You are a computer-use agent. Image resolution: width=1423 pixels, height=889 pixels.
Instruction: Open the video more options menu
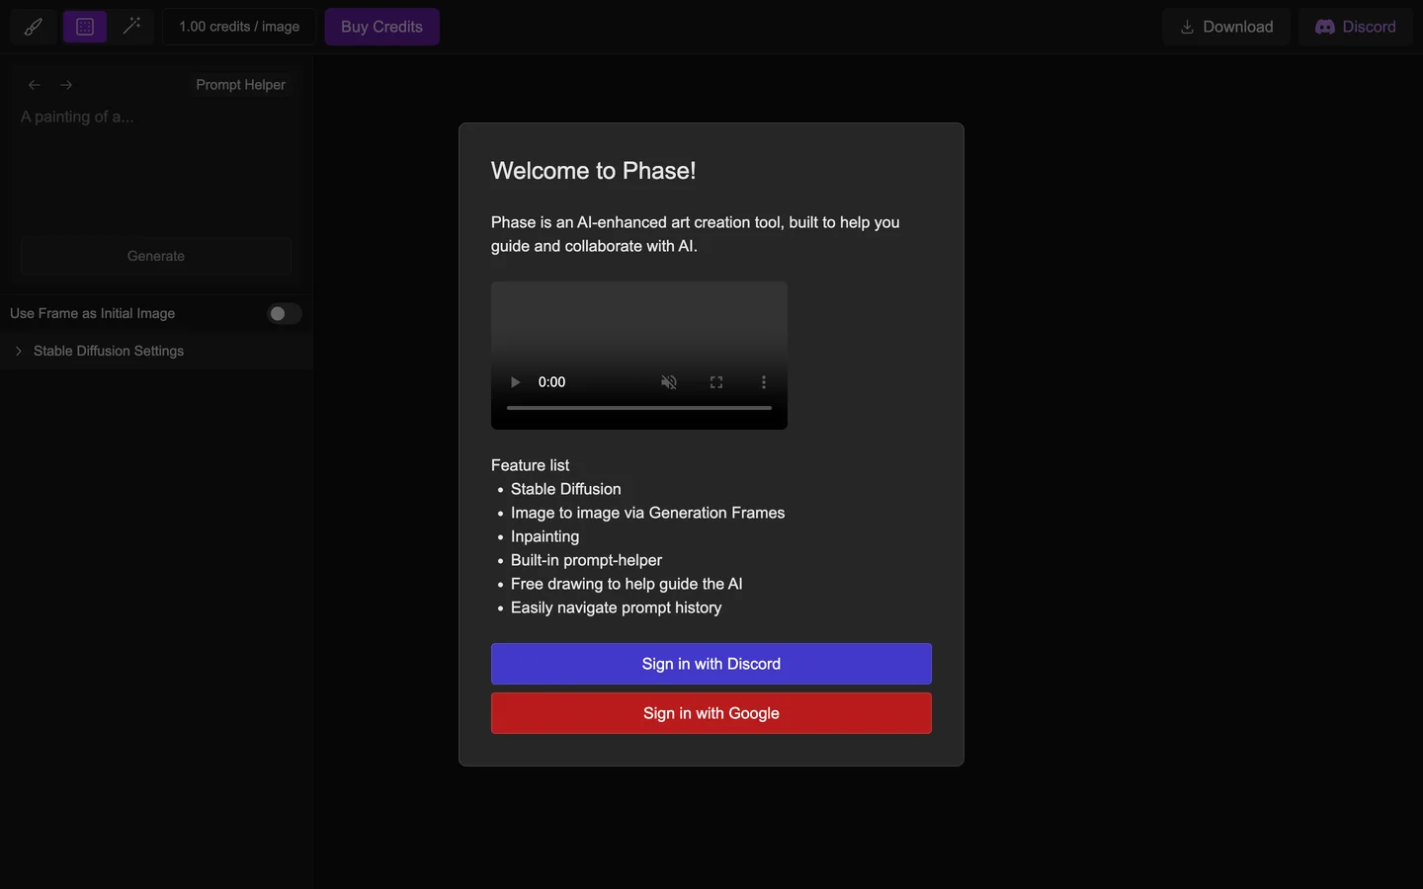click(x=764, y=382)
